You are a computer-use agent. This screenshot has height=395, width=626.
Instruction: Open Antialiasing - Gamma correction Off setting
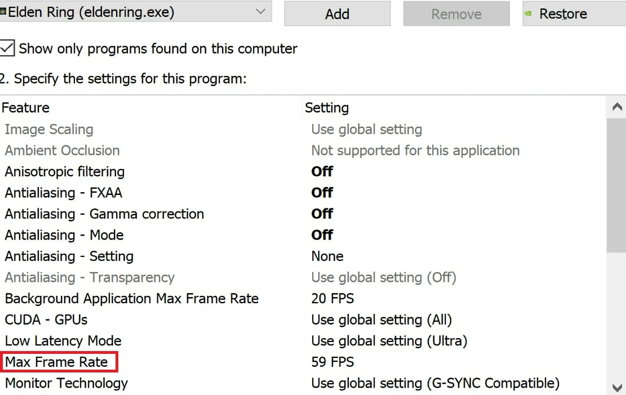click(x=322, y=214)
